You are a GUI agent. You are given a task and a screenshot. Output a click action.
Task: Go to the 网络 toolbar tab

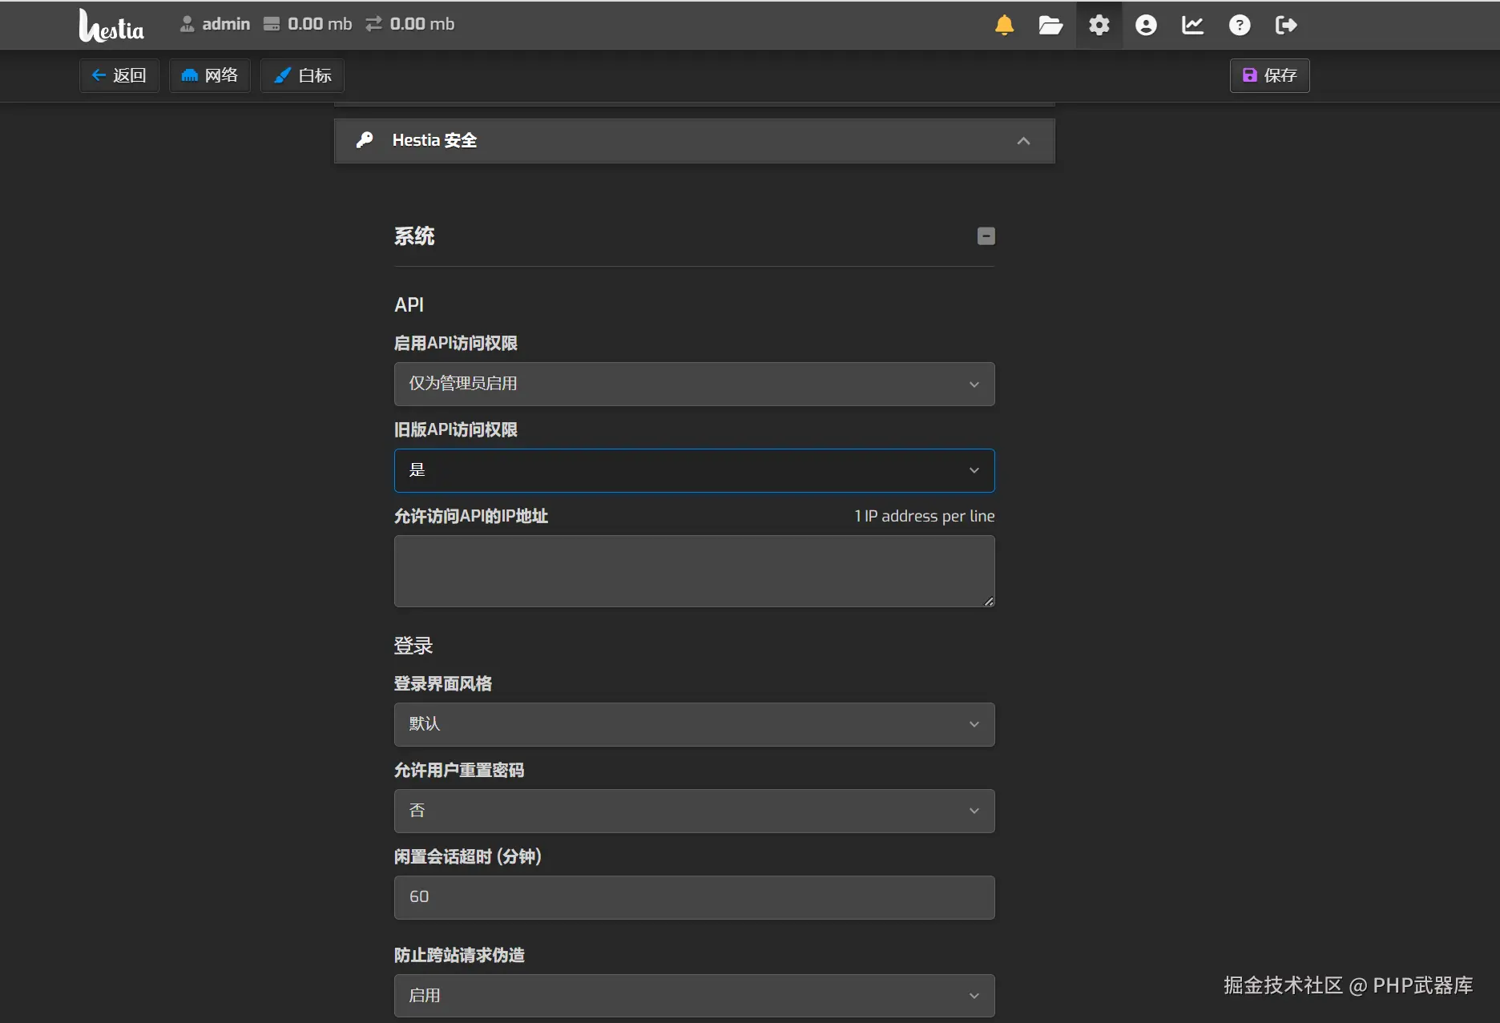tap(210, 75)
